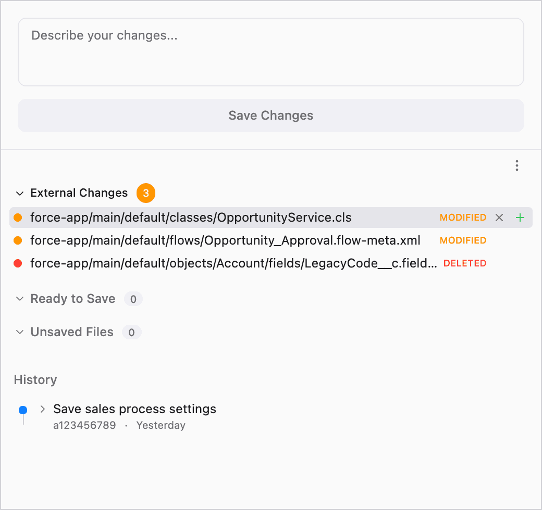Click red status dot of LegacyCode__c field
This screenshot has width=542, height=510.
[18, 263]
